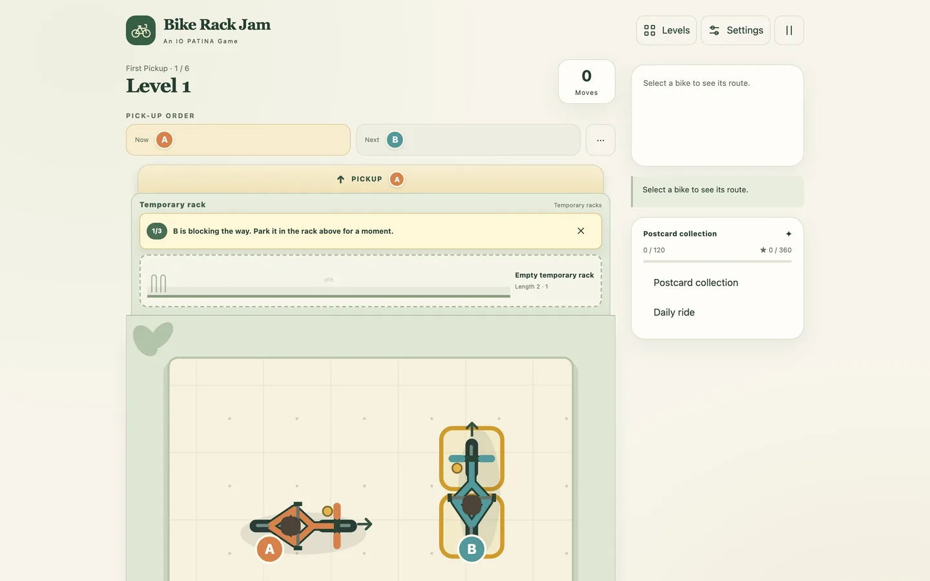Open the Levels menu
This screenshot has width=930, height=581.
(666, 30)
